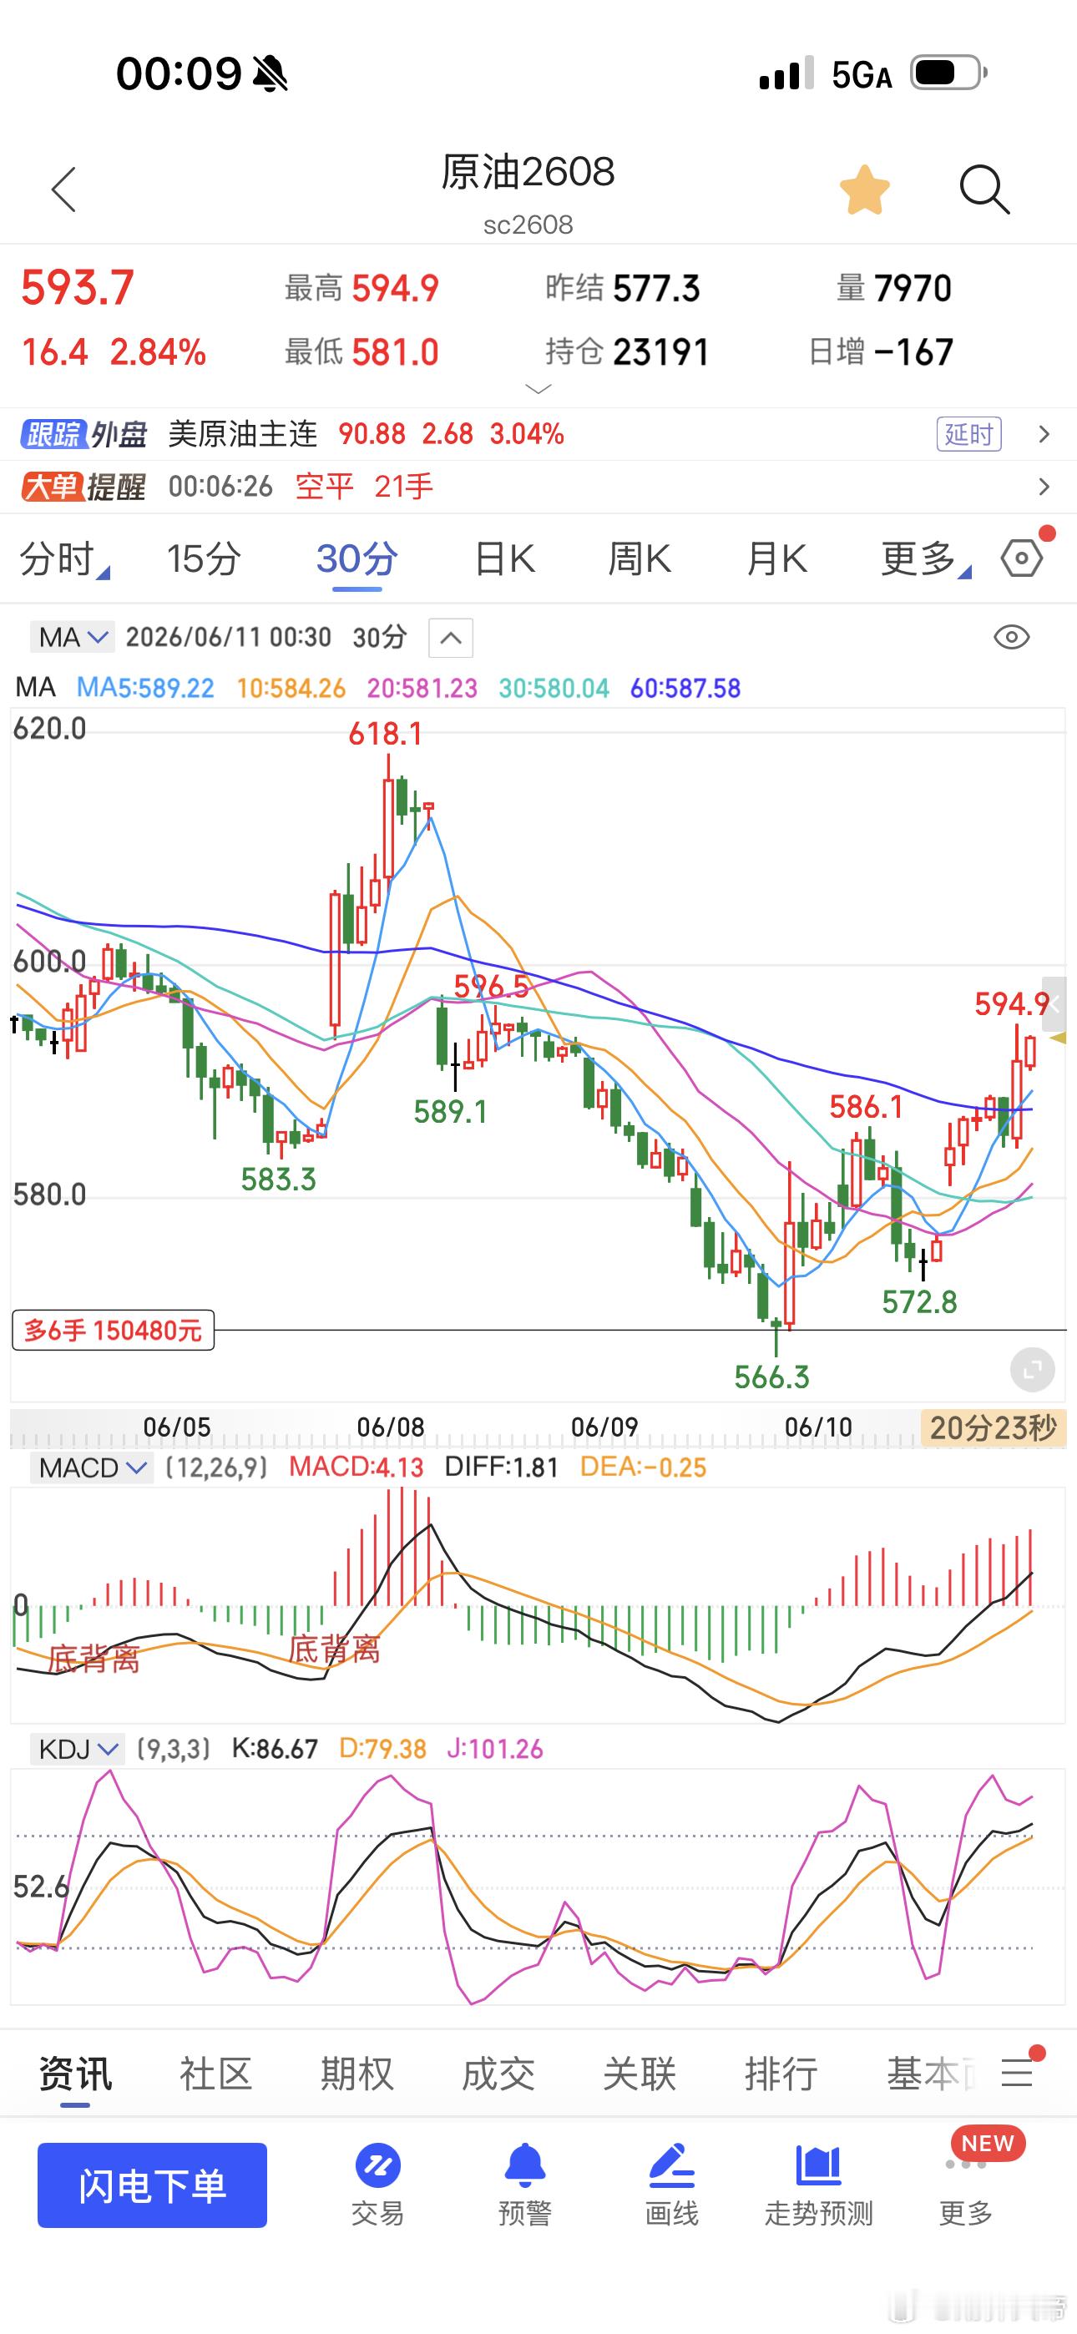Tap the battery icon in status bar
The height and width of the screenshot is (2334, 1077).
(948, 73)
